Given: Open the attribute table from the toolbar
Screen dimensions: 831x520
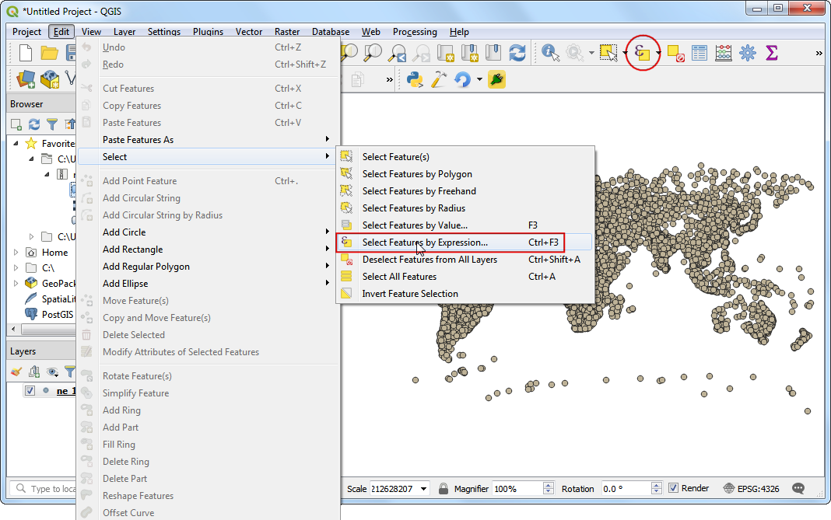Looking at the screenshot, I should click(700, 53).
